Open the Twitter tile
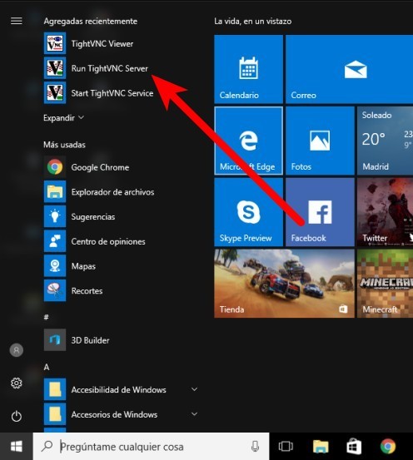 tap(385, 212)
